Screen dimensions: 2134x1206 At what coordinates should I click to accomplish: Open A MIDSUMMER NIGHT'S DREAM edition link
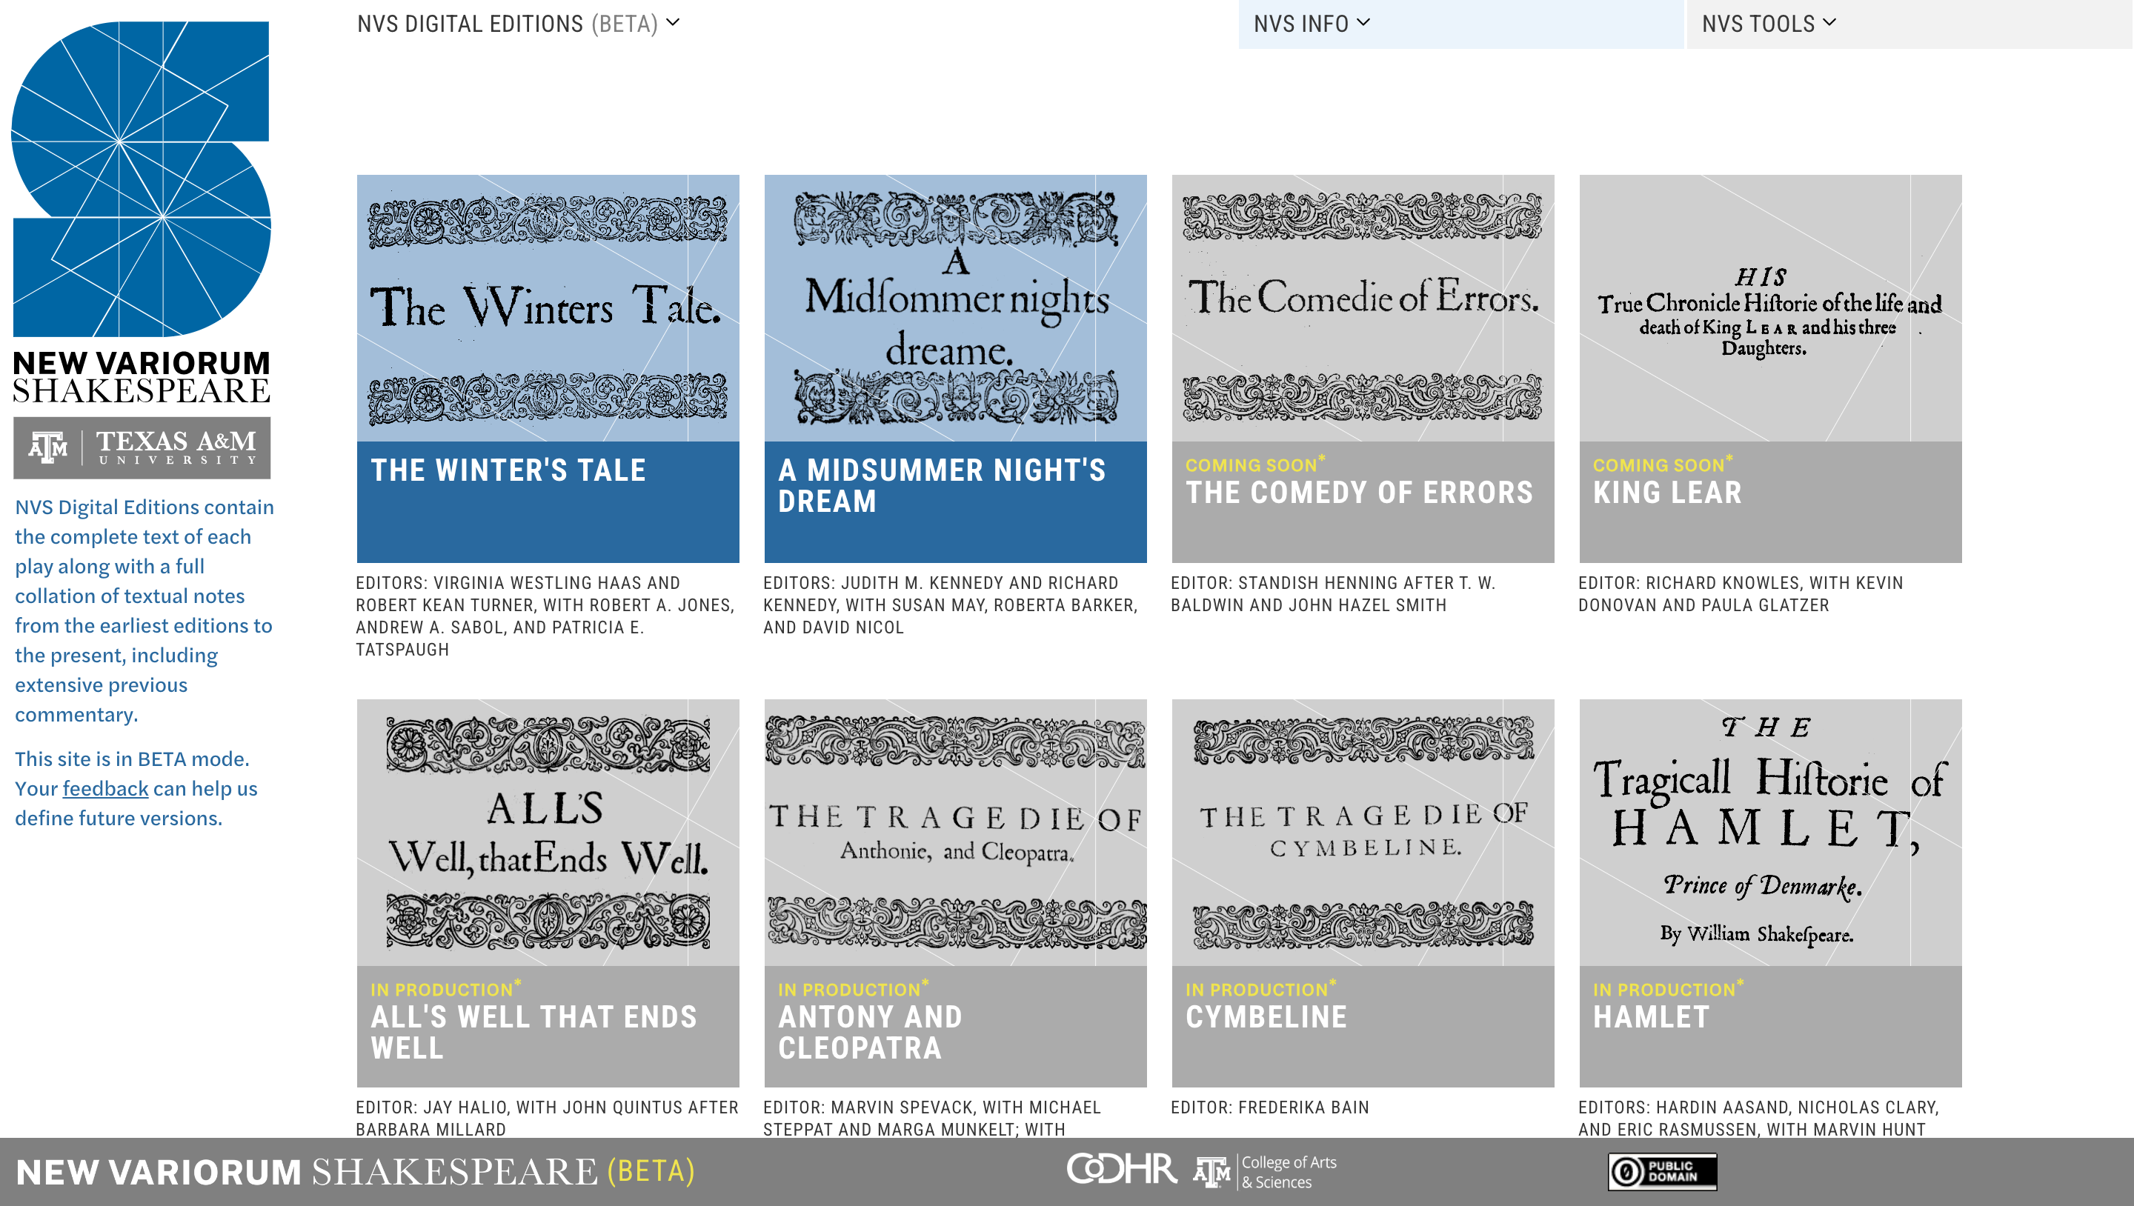[x=942, y=486]
